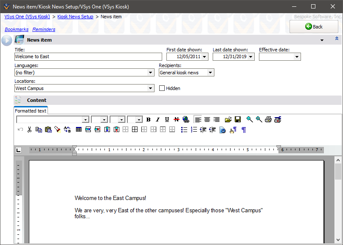Open the First date shown picker
Viewport: 343px width, 245px height.
[x=204, y=57]
